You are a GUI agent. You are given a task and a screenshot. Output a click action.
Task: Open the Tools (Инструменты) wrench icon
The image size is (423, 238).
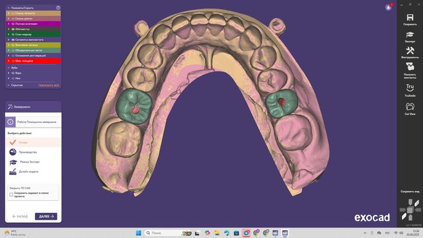410,50
